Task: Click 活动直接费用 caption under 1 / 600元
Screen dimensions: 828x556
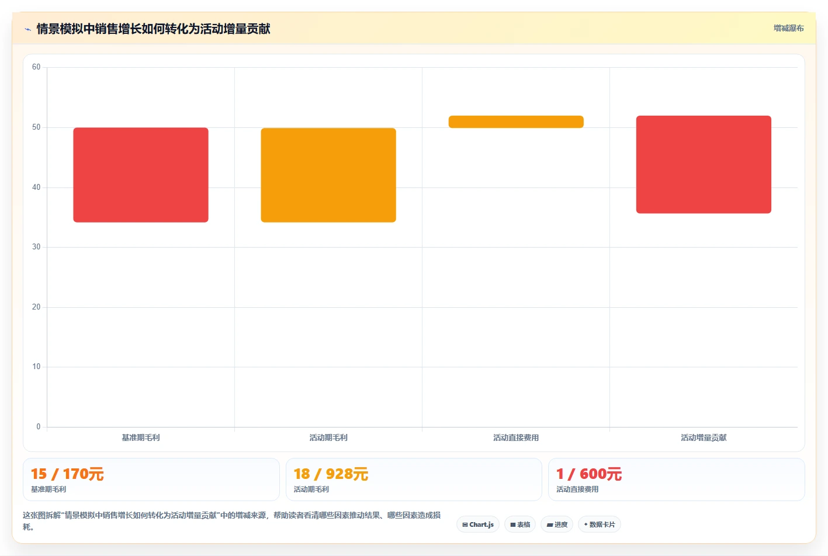Action: pos(577,489)
